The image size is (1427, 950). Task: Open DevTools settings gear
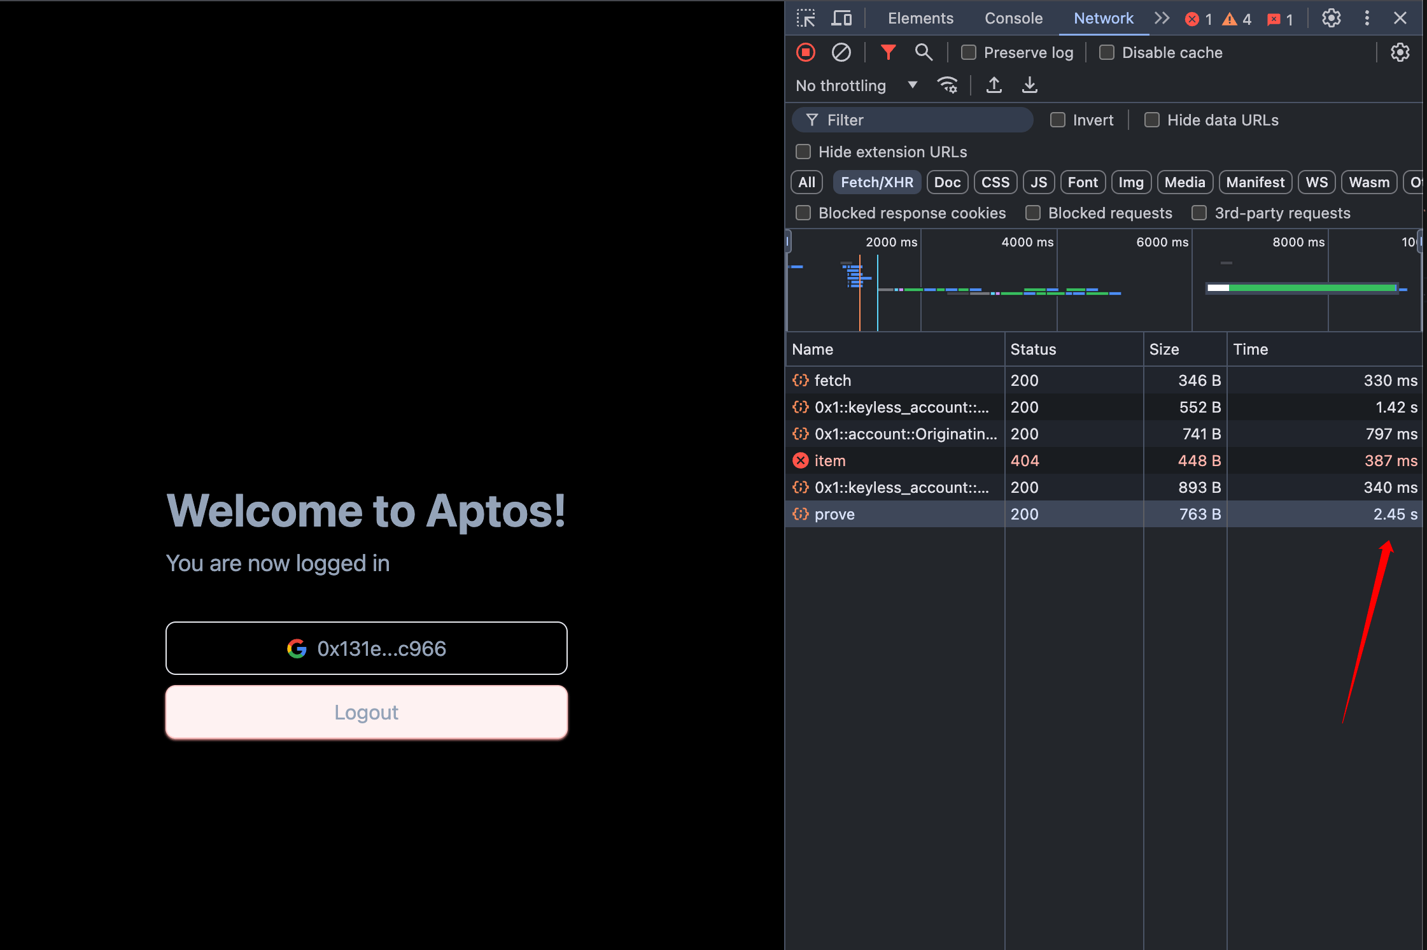pos(1332,18)
